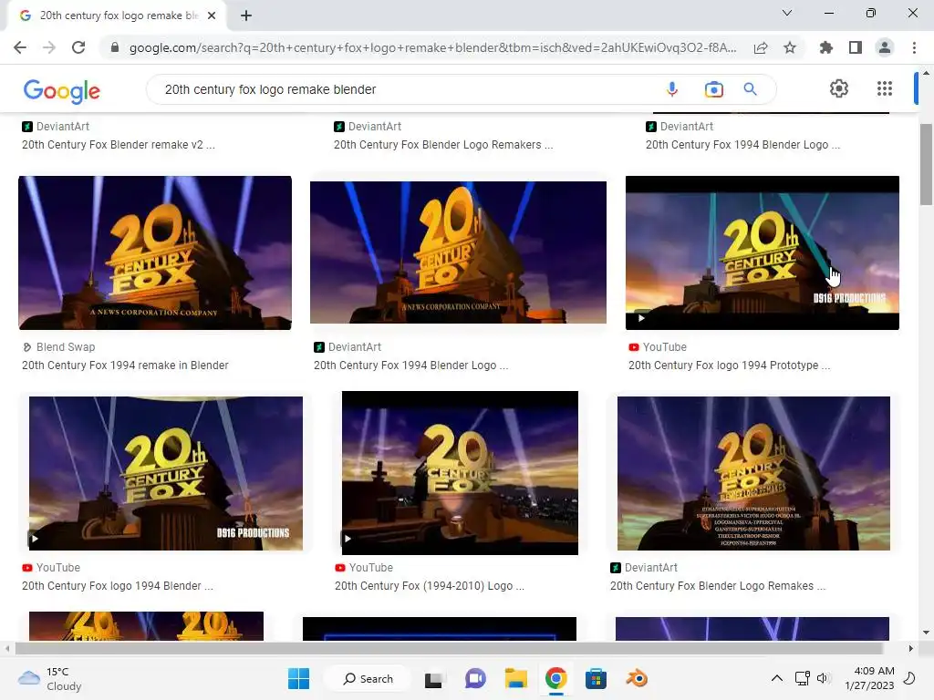Image resolution: width=934 pixels, height=700 pixels.
Task: Open the top-row '20th Century Fox 1994 Blender Logo' link
Action: tap(742, 145)
